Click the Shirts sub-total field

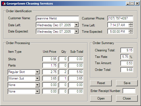(76, 59)
